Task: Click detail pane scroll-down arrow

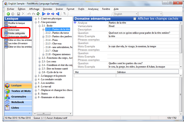Action: pos(181,67)
